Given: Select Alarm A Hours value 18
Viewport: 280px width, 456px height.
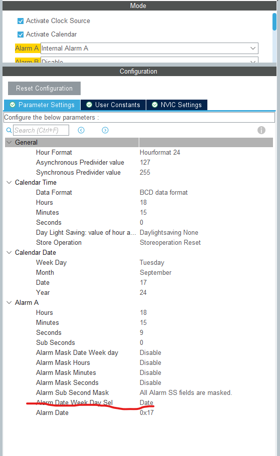Looking at the screenshot, I should pyautogui.click(x=143, y=313).
